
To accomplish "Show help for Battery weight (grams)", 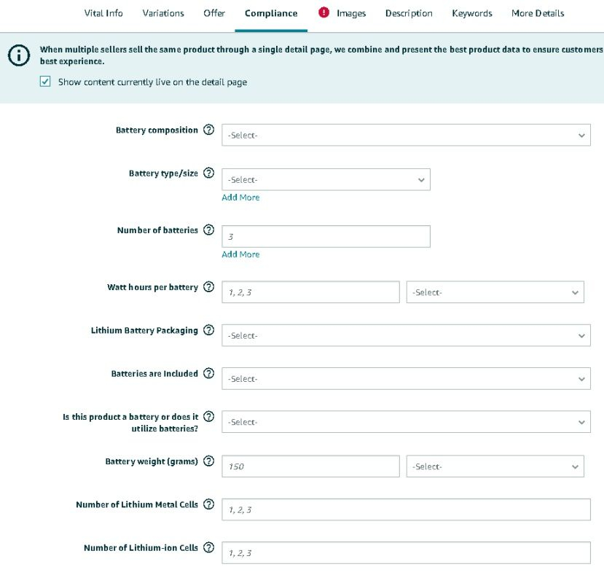I will tap(209, 461).
